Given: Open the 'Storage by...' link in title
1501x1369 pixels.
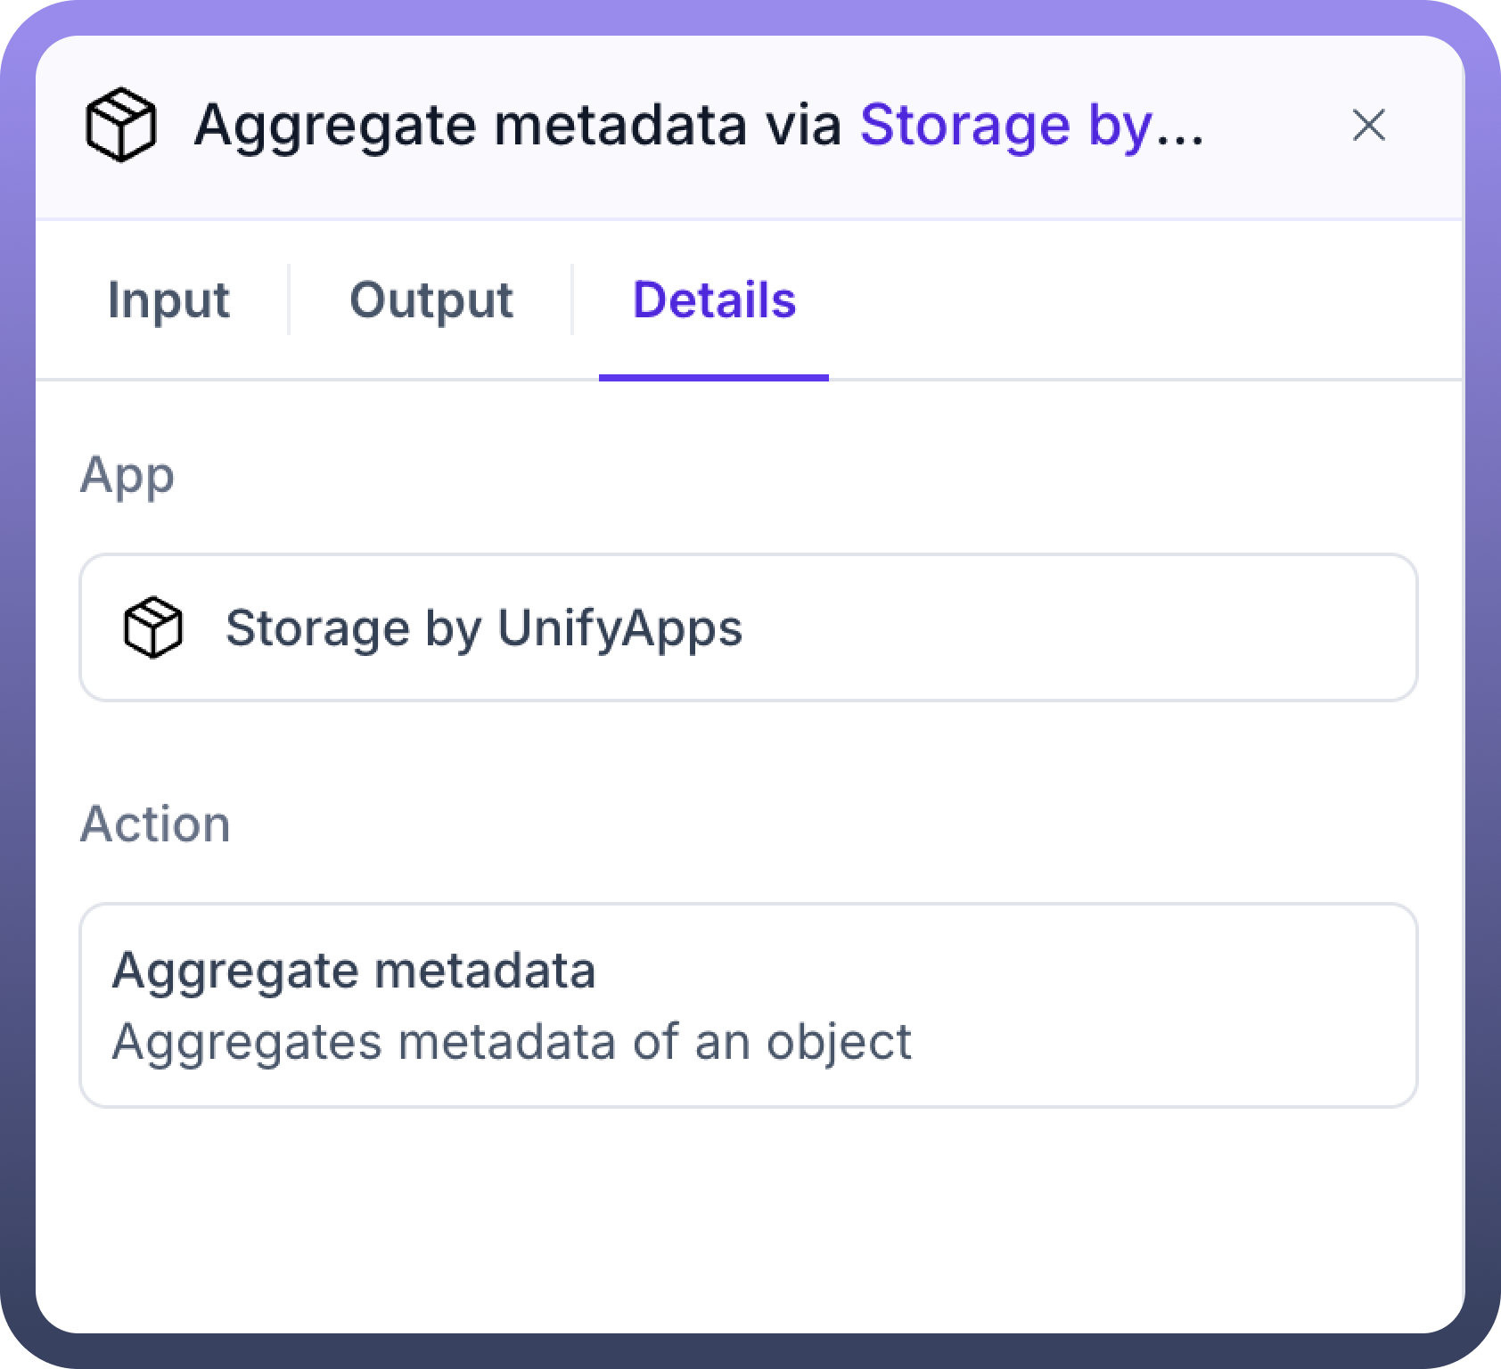Looking at the screenshot, I should 1030,126.
